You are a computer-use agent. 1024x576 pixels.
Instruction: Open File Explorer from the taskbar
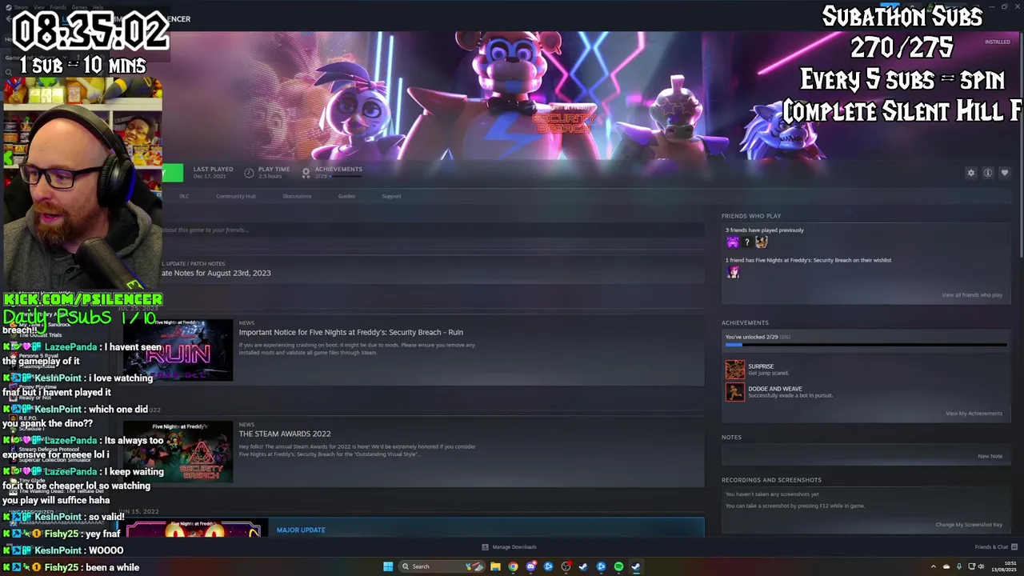(495, 566)
